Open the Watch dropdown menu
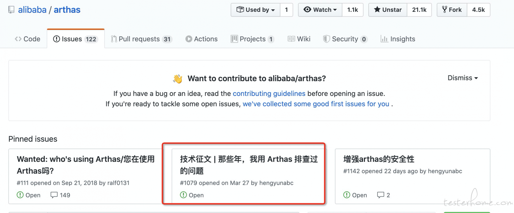 tap(320, 10)
